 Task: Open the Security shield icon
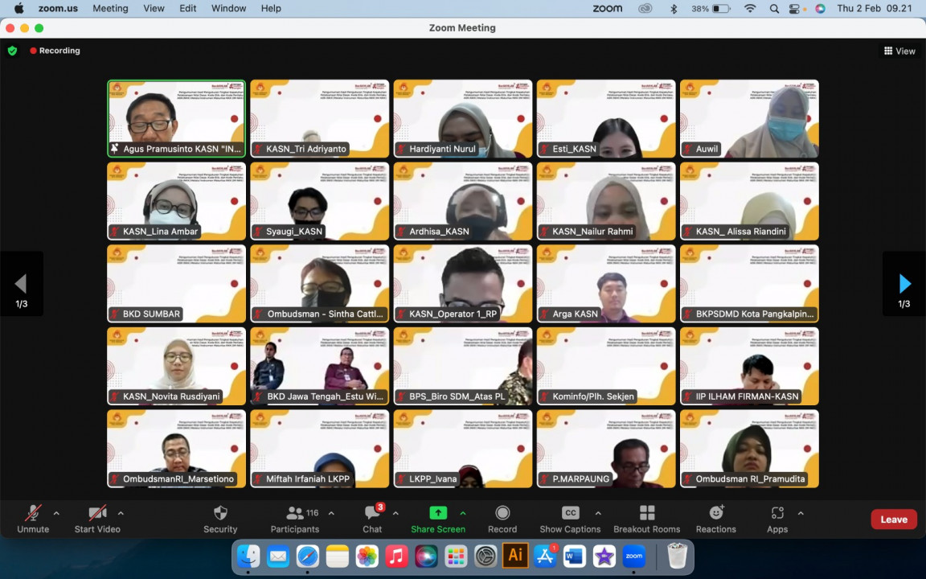click(x=220, y=514)
